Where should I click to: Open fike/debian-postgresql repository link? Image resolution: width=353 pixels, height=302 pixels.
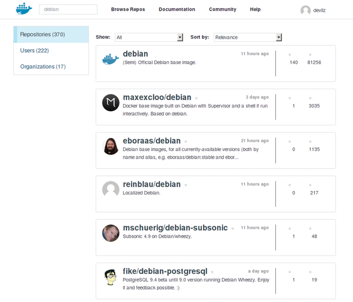click(x=165, y=271)
